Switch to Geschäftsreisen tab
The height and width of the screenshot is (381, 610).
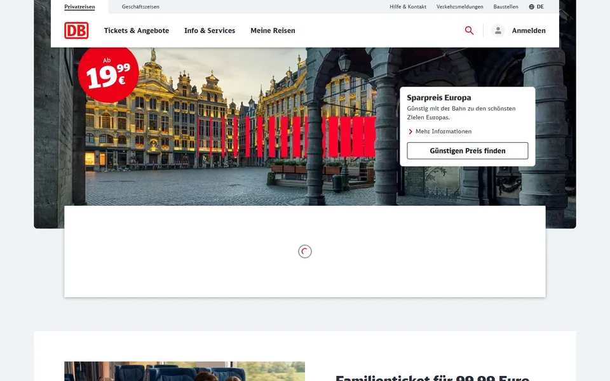[x=140, y=6]
